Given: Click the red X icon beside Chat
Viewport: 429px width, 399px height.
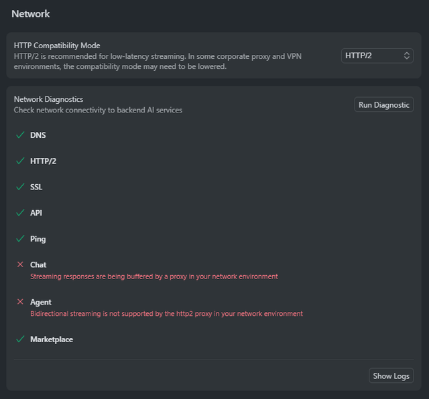Looking at the screenshot, I should (20, 265).
